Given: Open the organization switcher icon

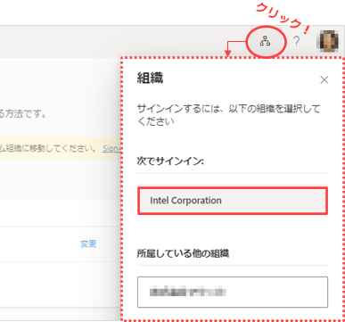Looking at the screenshot, I should coord(265,41).
